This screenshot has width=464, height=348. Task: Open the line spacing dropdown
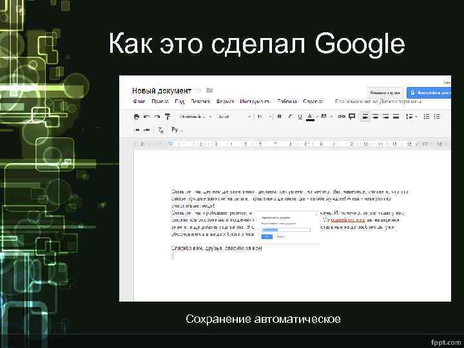pyautogui.click(x=411, y=117)
